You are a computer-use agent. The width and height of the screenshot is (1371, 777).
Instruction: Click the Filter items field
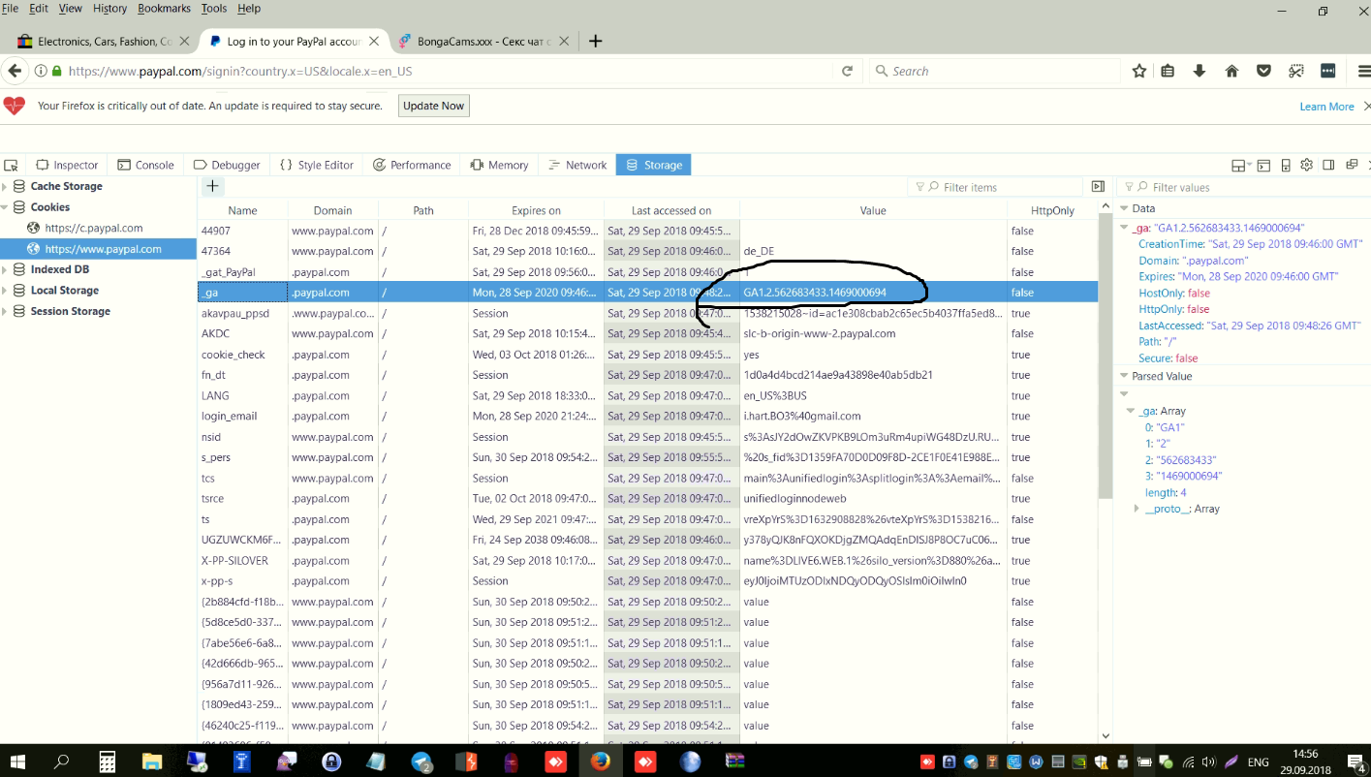tap(995, 187)
